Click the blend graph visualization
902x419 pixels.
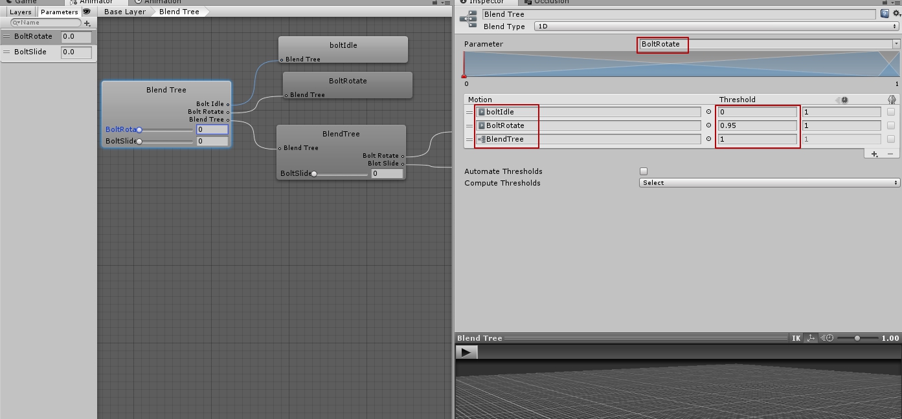tap(681, 65)
